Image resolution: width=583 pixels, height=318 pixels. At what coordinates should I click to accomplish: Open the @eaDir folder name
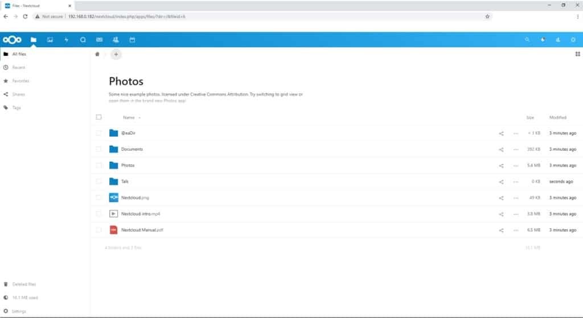click(x=128, y=133)
